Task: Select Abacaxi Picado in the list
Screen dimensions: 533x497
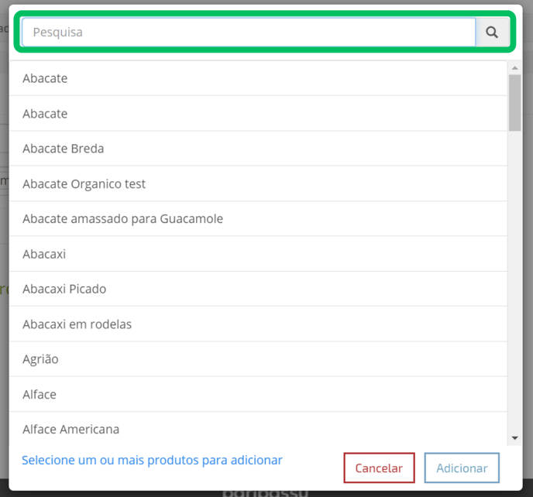Action: (x=258, y=289)
